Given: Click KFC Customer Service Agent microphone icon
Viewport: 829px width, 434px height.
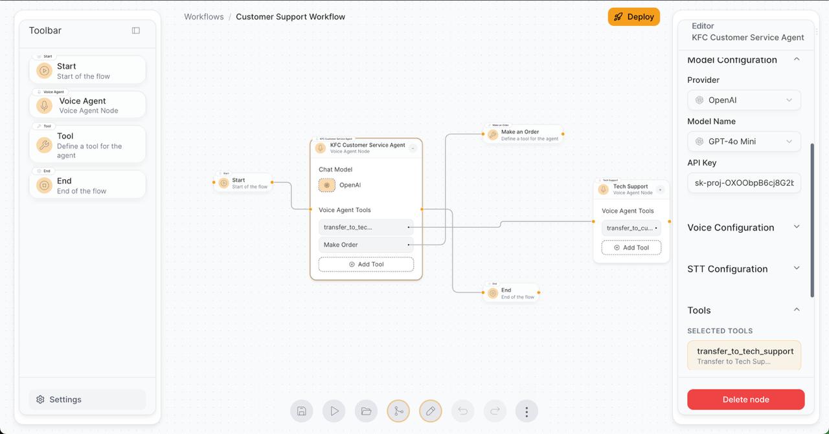Looking at the screenshot, I should 320,148.
